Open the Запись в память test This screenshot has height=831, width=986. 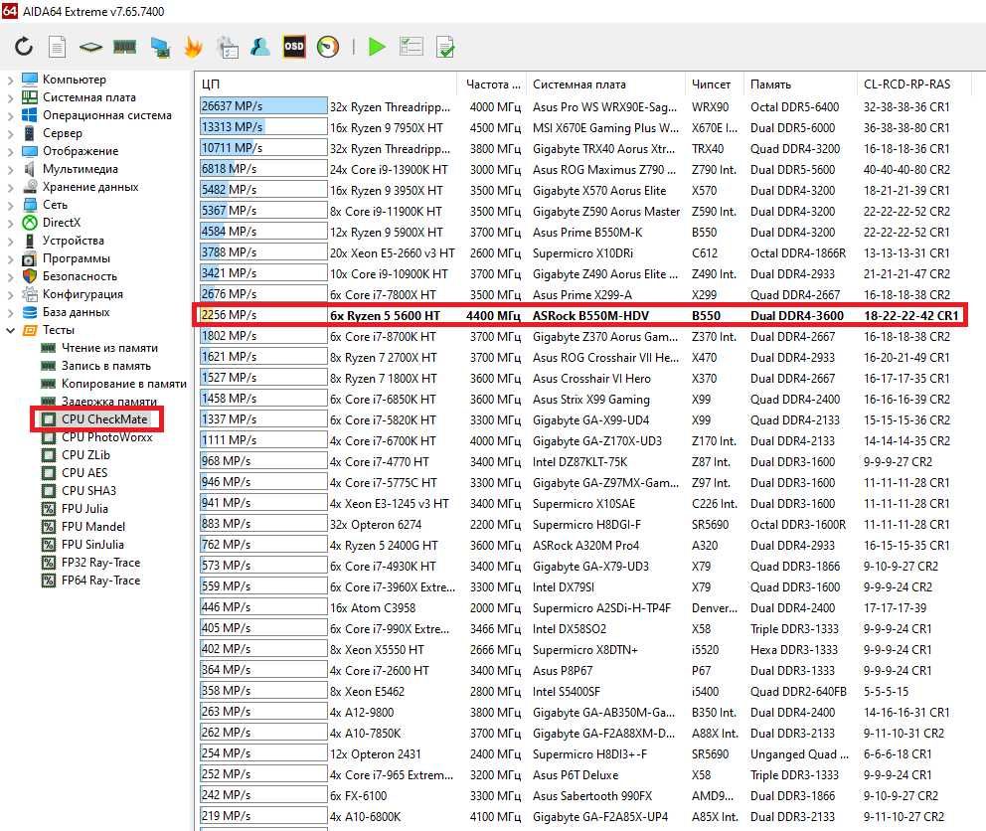click(106, 366)
